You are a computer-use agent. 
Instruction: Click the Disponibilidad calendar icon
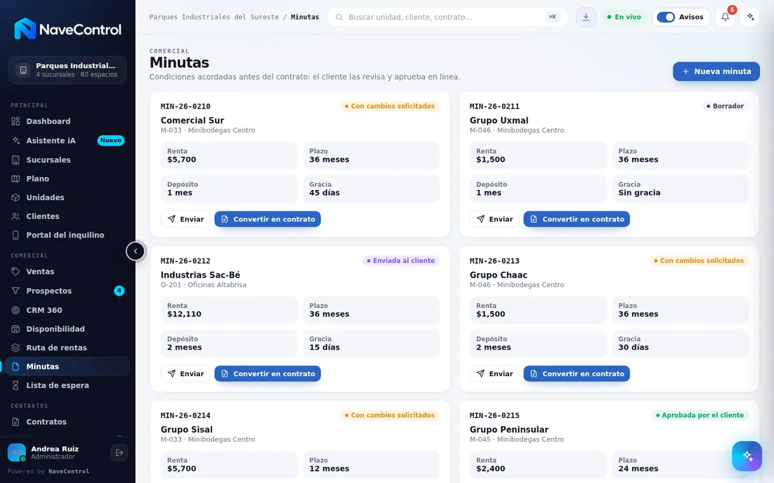(16, 329)
